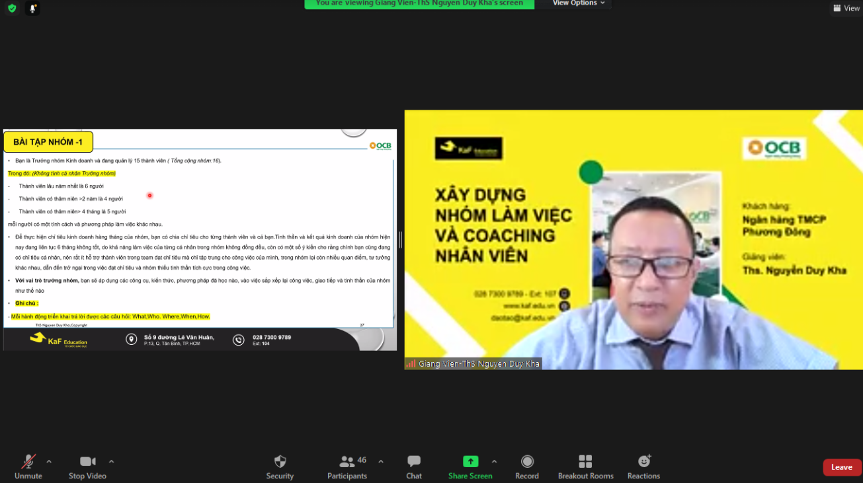Click the shared slide 'BÀI TẬP NHÓM -1' title

point(48,142)
